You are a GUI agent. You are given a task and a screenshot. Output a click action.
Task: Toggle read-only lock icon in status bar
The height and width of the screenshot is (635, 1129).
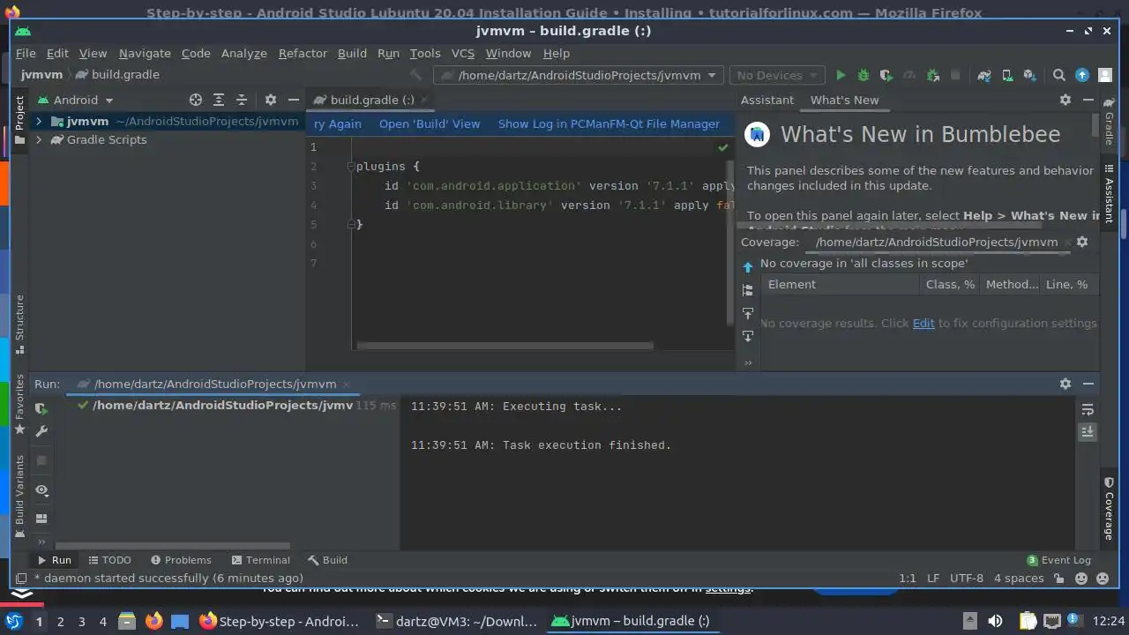click(x=1060, y=579)
